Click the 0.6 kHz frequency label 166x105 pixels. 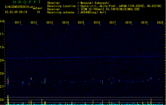coord(2,100)
